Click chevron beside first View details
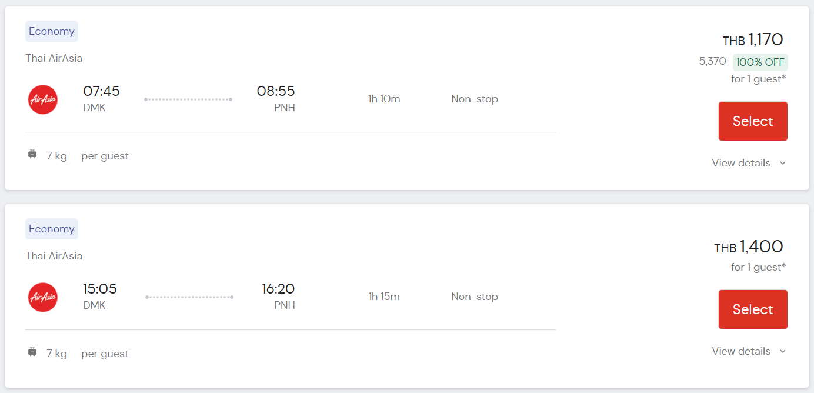 coord(783,164)
